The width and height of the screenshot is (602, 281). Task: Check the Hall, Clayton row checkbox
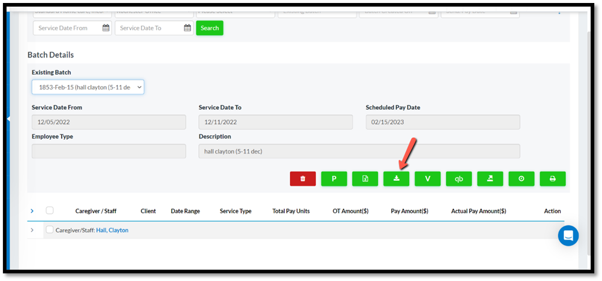tap(50, 229)
